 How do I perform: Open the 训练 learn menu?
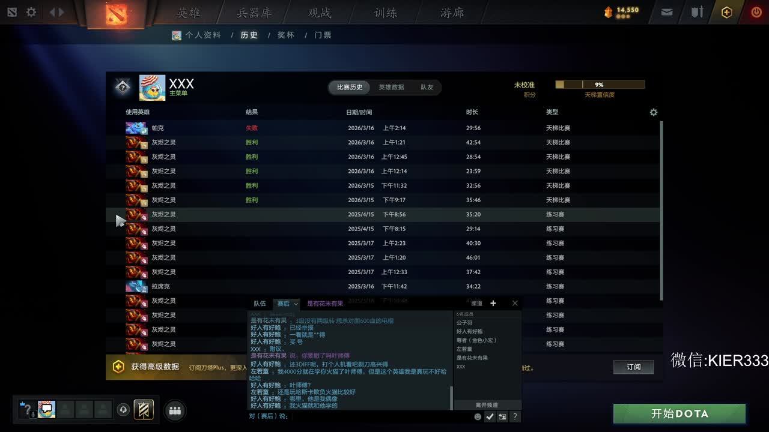pyautogui.click(x=386, y=13)
